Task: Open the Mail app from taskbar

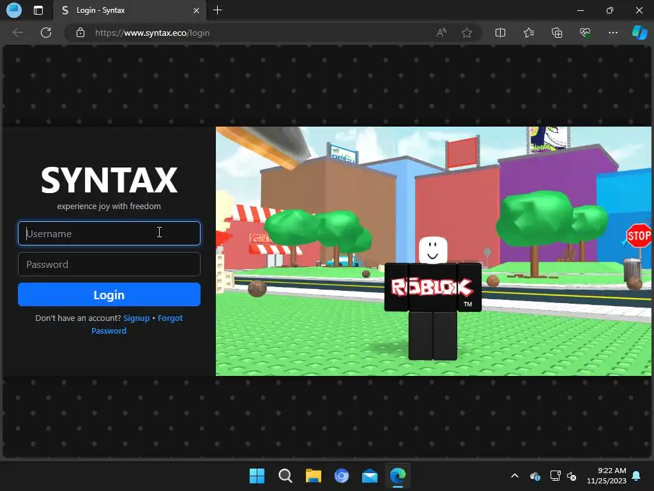Action: 370,476
